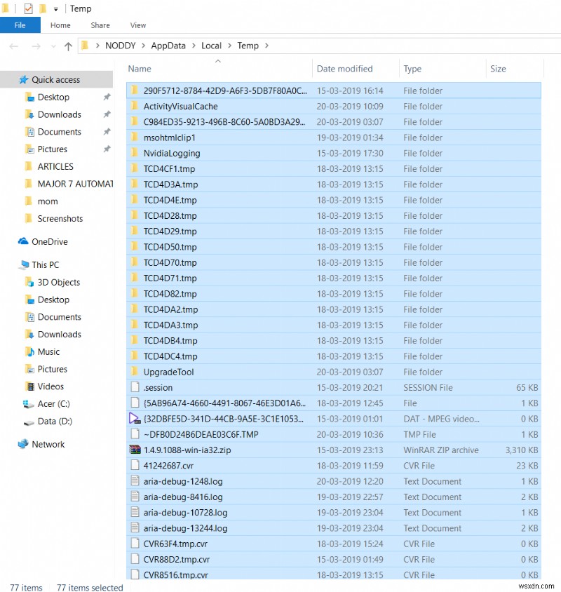Switch to the View ribbon tab

(137, 25)
